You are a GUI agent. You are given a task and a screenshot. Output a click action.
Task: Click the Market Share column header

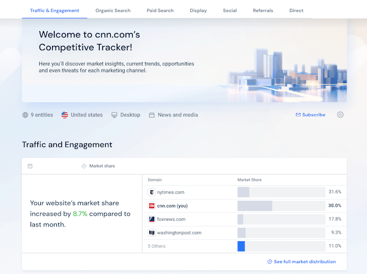250,180
